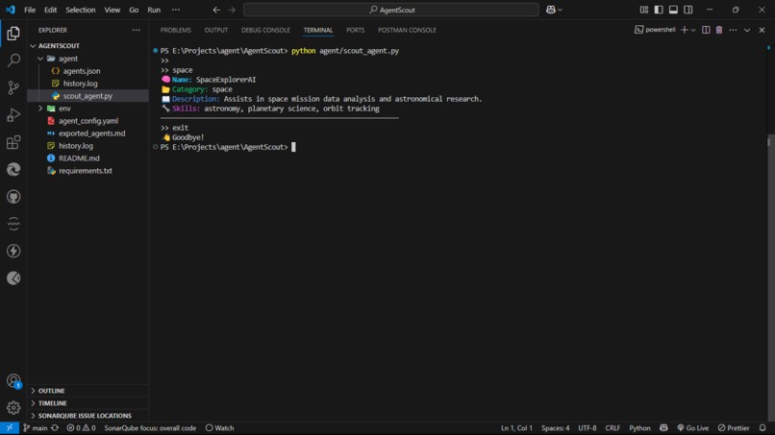Open the View menu
The width and height of the screenshot is (775, 435).
coord(112,10)
